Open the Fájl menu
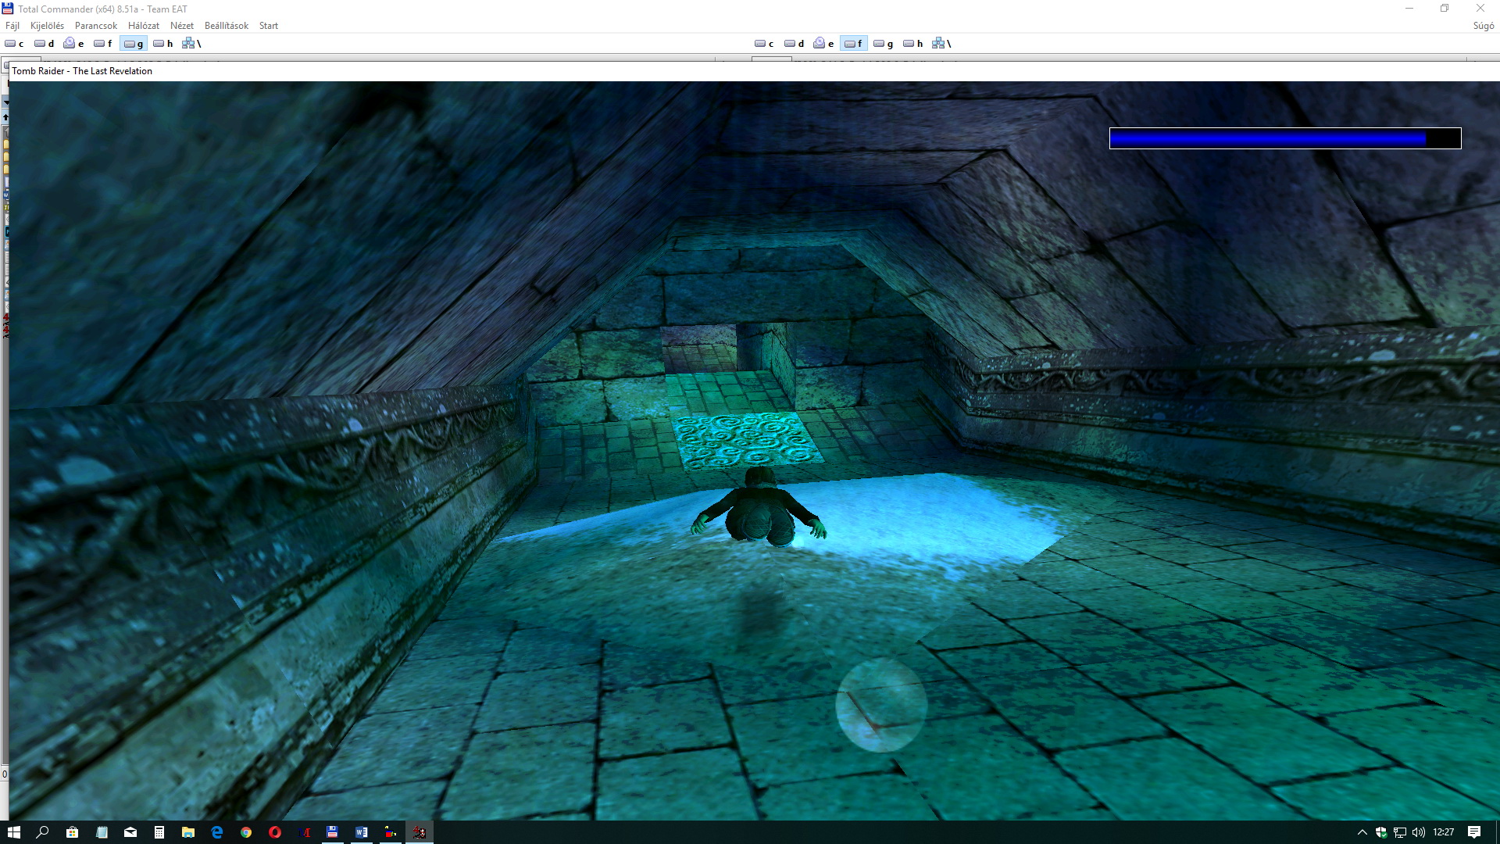The height and width of the screenshot is (844, 1500). (x=12, y=26)
